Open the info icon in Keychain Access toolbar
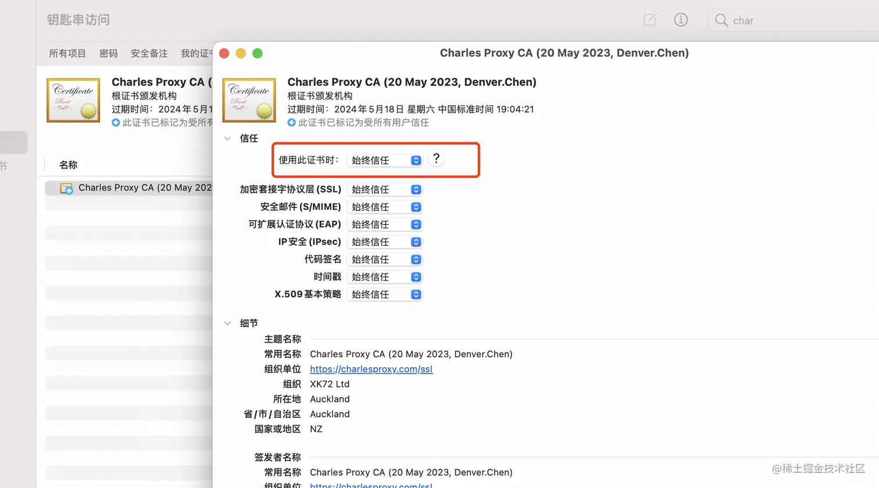879x488 pixels. tap(681, 20)
